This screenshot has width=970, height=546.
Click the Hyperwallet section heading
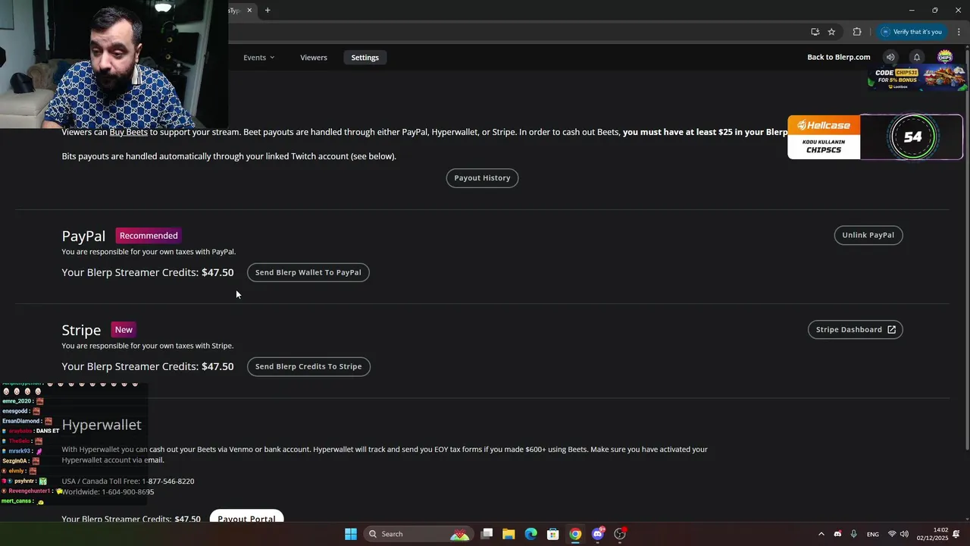[102, 425]
